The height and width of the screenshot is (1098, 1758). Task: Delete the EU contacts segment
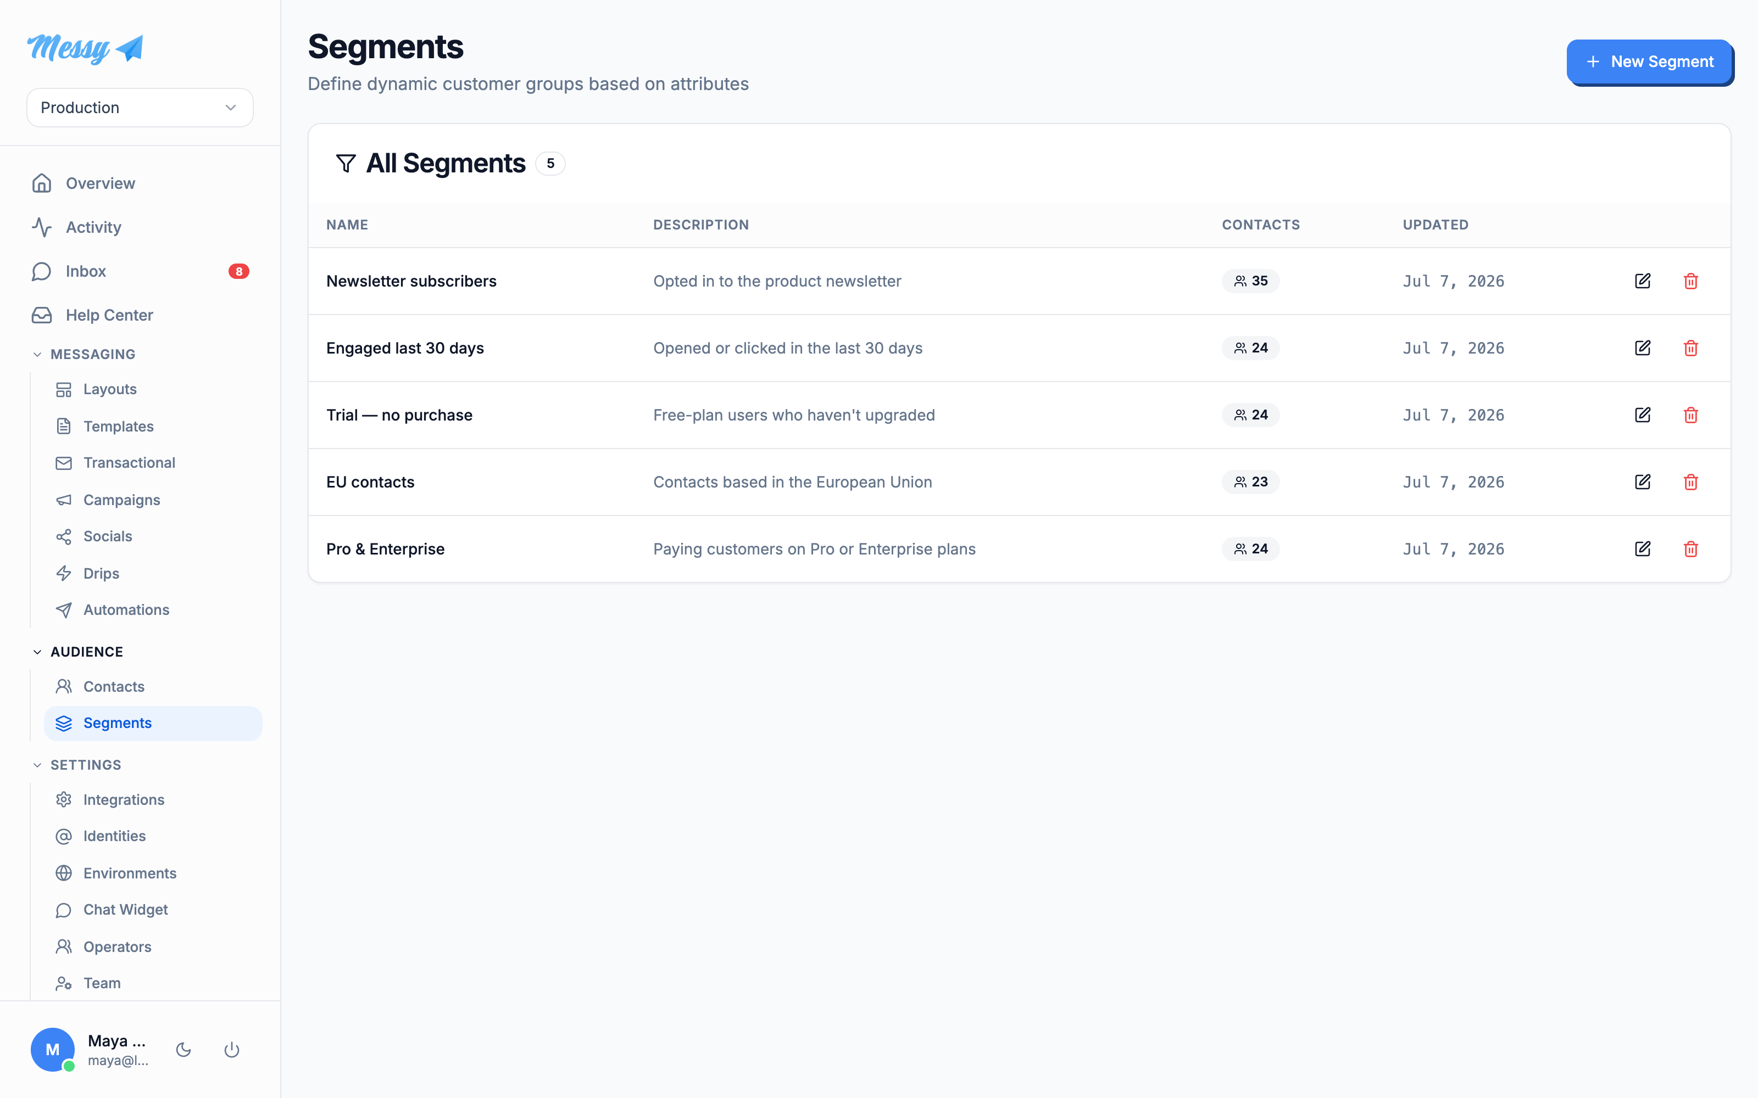(x=1690, y=482)
